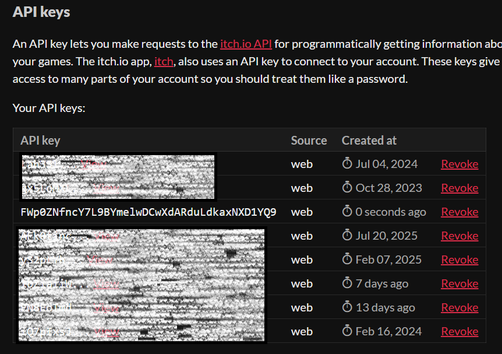Click the clock icon beside 13 days ago

[347, 307]
